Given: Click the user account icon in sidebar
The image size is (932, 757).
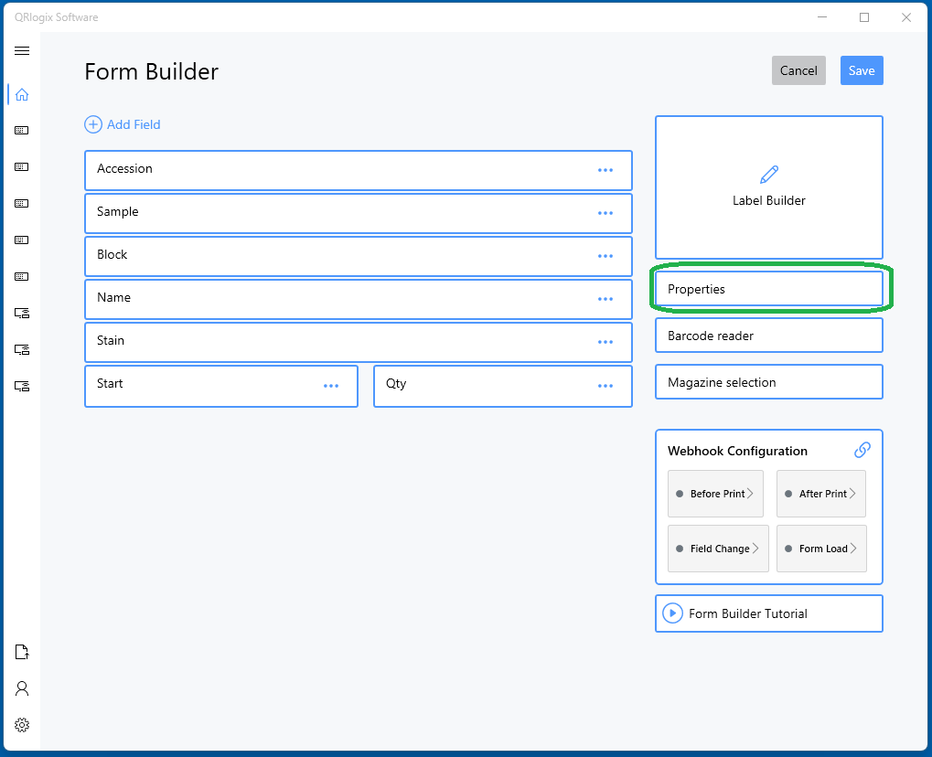Looking at the screenshot, I should tap(22, 688).
